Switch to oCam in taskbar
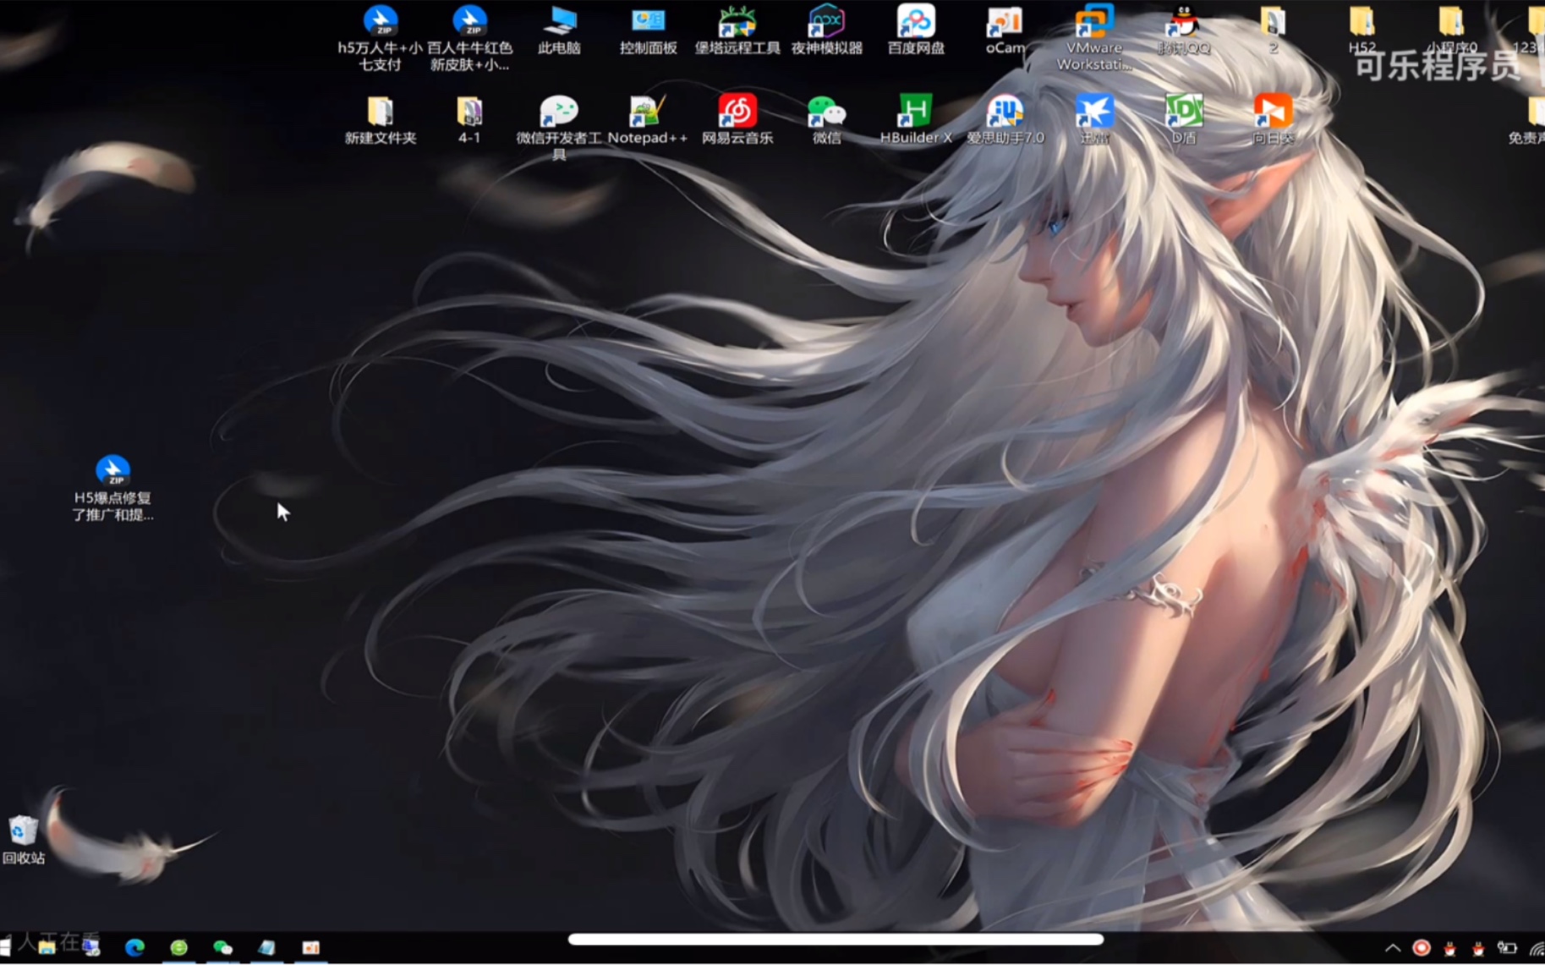 click(310, 947)
